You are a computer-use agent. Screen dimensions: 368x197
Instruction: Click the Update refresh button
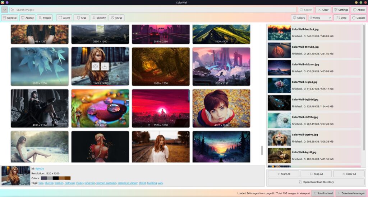[359, 18]
